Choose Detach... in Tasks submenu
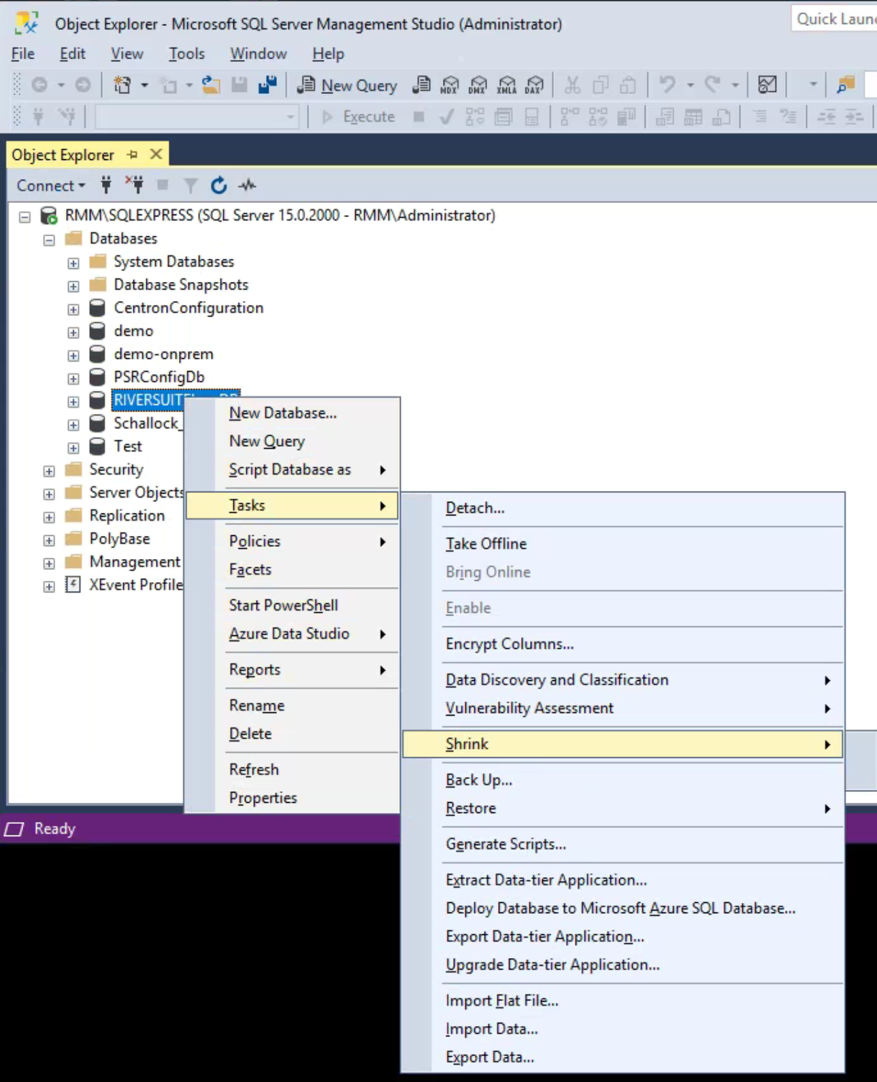This screenshot has width=877, height=1082. tap(623, 508)
